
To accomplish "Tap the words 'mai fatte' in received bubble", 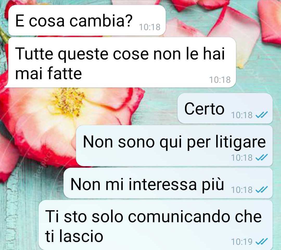I will pos(49,73).
